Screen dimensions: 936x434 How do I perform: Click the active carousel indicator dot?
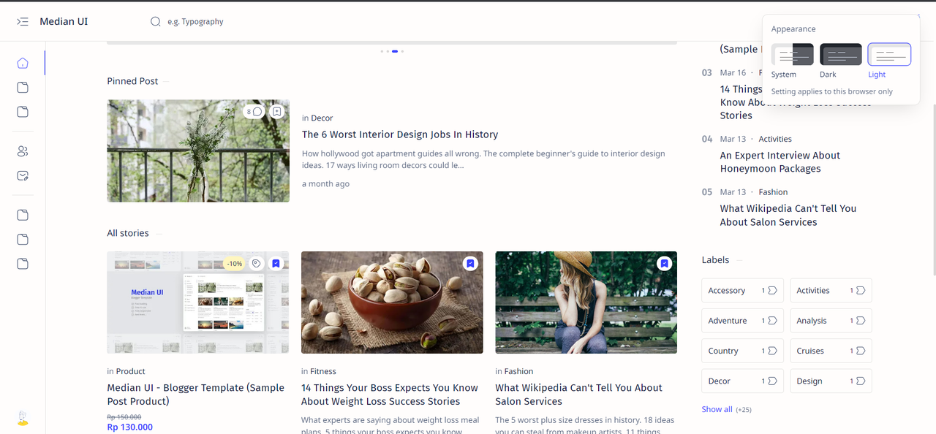click(x=395, y=51)
